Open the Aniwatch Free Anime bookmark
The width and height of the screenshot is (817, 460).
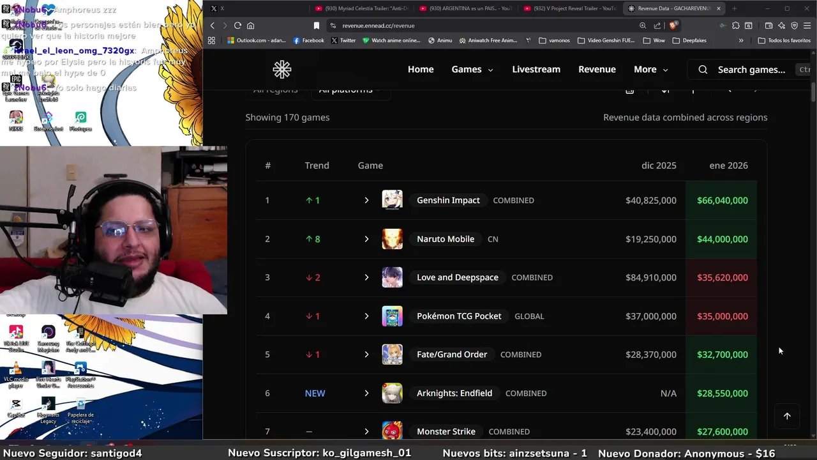click(x=488, y=40)
